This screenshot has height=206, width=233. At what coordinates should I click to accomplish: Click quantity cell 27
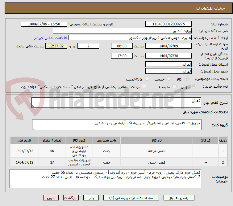(x=52, y=162)
